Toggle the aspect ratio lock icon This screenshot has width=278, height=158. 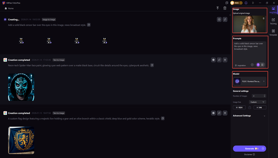[x=249, y=107]
